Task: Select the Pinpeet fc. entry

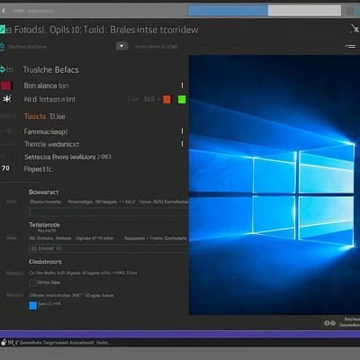Action: click(x=39, y=169)
